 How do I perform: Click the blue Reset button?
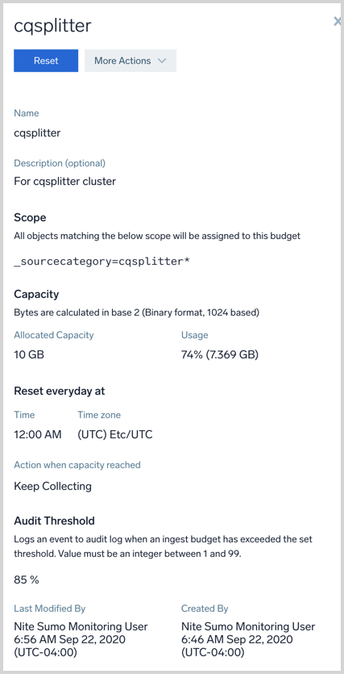click(46, 61)
